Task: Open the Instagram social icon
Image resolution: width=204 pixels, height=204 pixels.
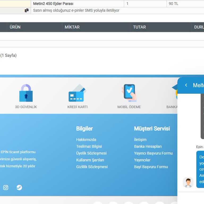Action: click(x=6, y=188)
